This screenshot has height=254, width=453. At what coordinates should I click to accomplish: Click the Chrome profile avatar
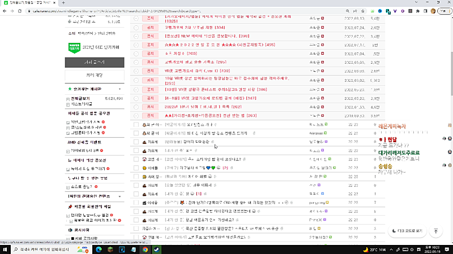click(x=433, y=11)
